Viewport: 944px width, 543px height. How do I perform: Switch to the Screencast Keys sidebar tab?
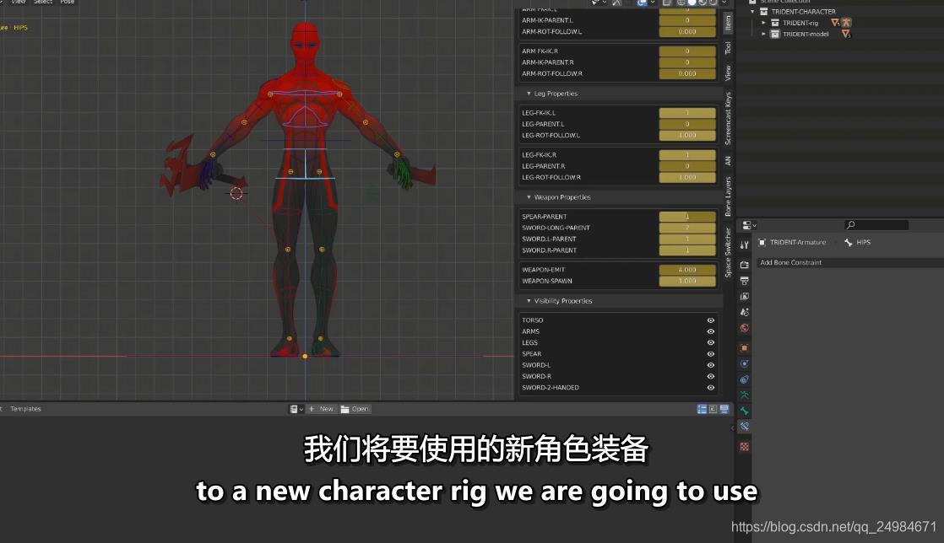728,118
